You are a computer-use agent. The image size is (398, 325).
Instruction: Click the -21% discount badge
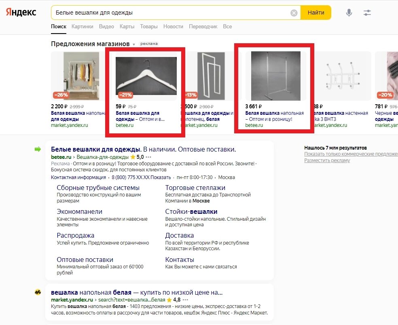pos(125,95)
